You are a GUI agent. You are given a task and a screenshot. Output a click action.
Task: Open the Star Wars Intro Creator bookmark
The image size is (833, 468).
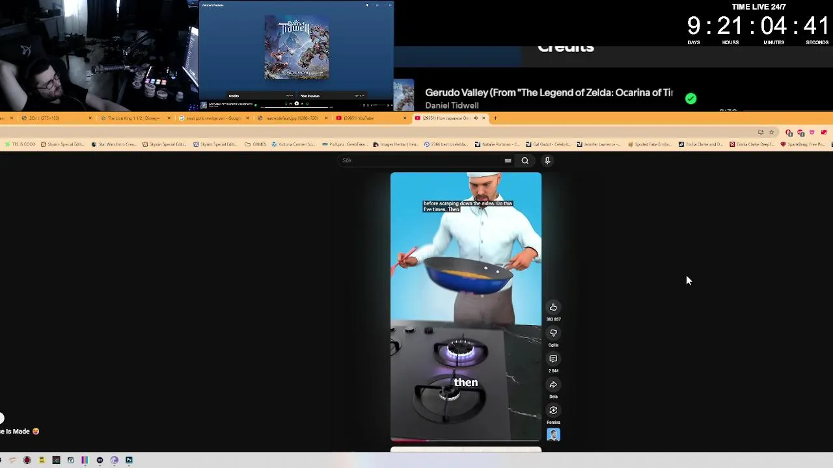pyautogui.click(x=113, y=144)
